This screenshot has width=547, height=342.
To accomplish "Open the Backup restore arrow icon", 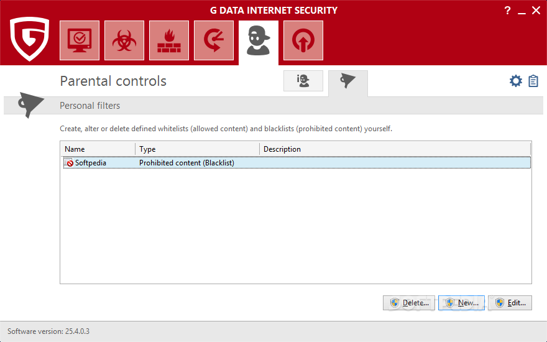I will (x=214, y=40).
